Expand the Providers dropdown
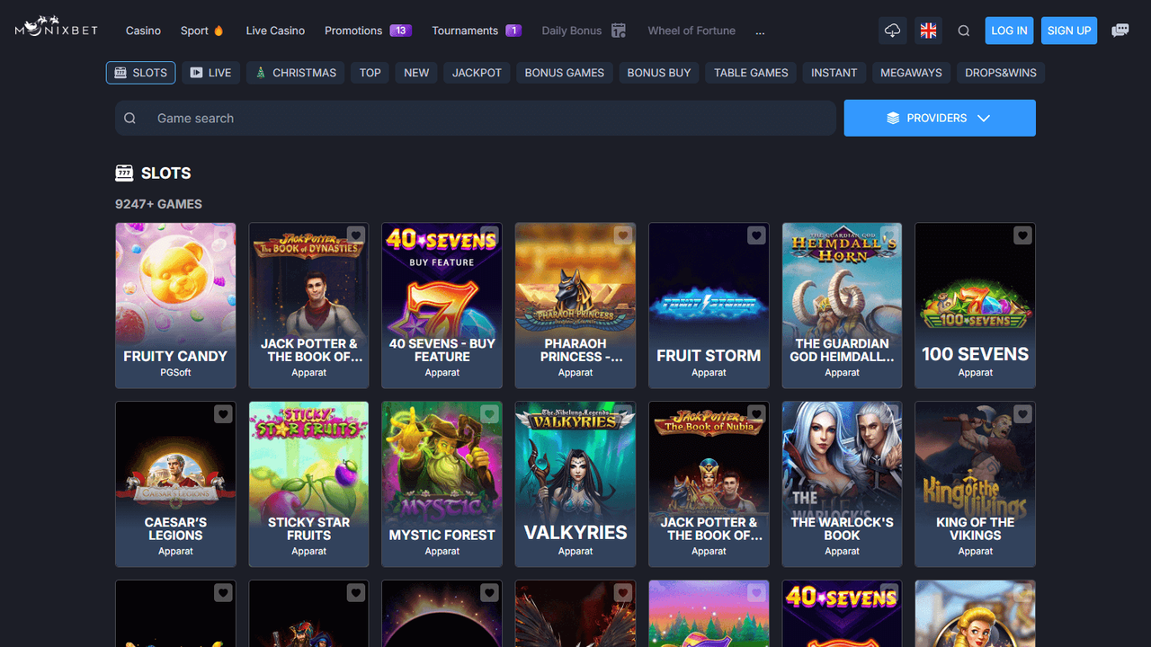 pos(940,118)
